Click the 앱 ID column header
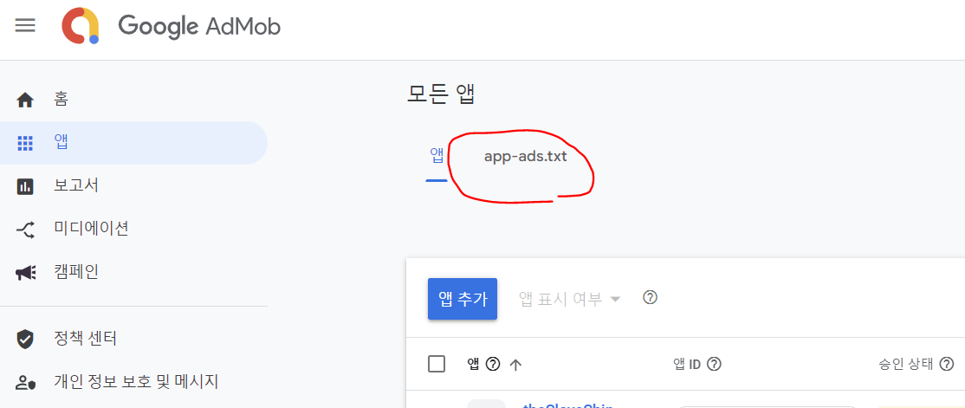Image resolution: width=965 pixels, height=408 pixels. coord(687,365)
